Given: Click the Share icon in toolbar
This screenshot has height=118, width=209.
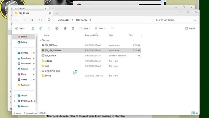Looking at the screenshot, I should 65,29.
